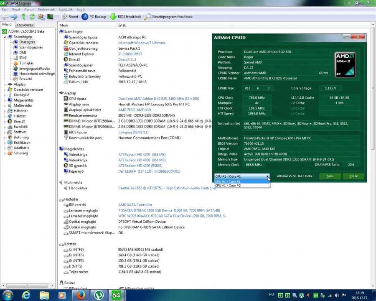376x301 pixels.
Task: Select Túlhajtás overclock tree item
Action: (26, 63)
